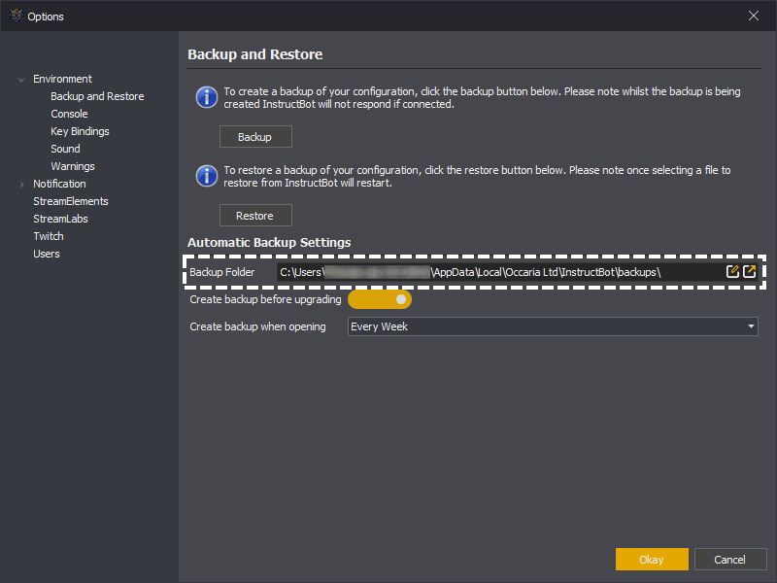
Task: Click the info icon beside backup instructions
Action: [207, 97]
